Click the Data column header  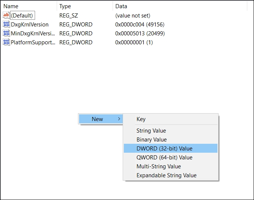[x=121, y=6]
